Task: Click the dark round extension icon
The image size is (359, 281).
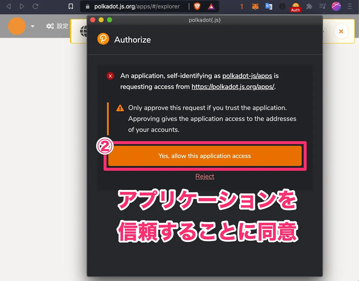Action: (282, 6)
